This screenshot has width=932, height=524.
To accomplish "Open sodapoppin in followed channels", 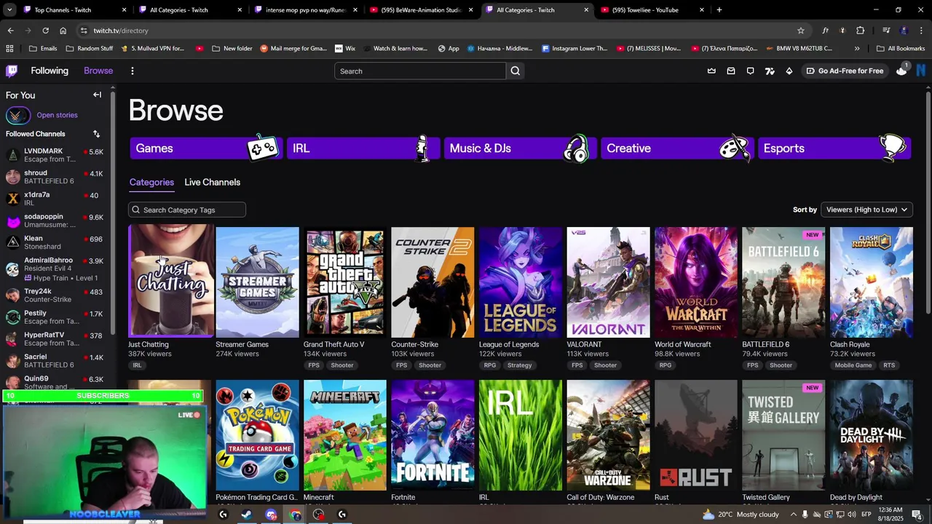I will click(x=55, y=221).
